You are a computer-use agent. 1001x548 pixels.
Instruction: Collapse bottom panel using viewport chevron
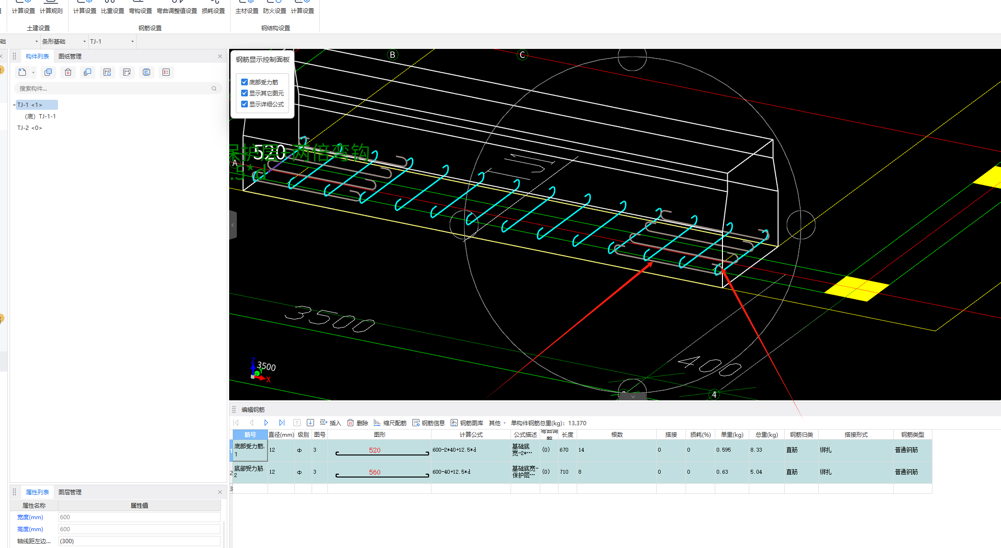pyautogui.click(x=633, y=396)
